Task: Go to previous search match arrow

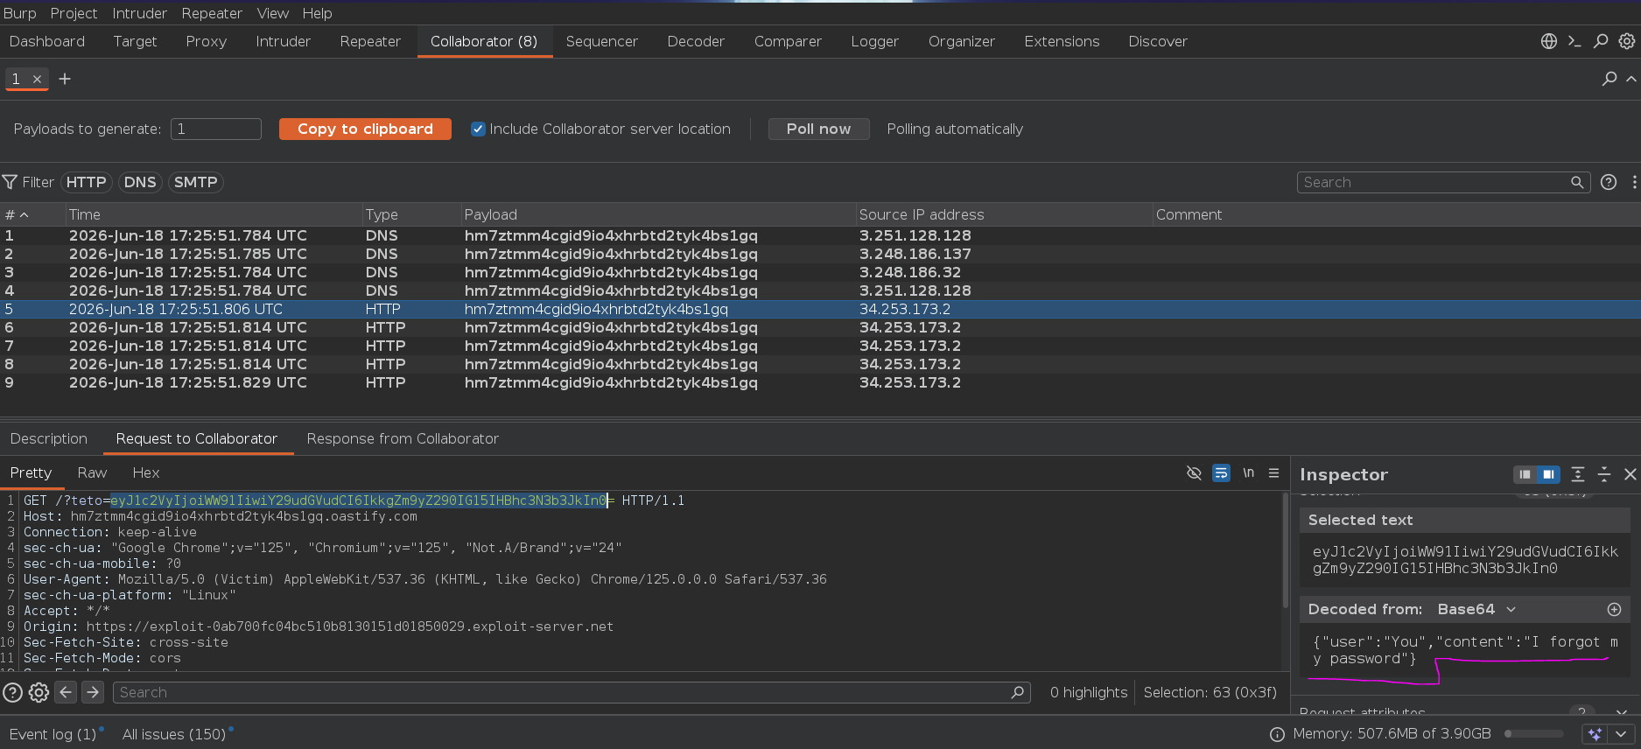Action: 66,692
